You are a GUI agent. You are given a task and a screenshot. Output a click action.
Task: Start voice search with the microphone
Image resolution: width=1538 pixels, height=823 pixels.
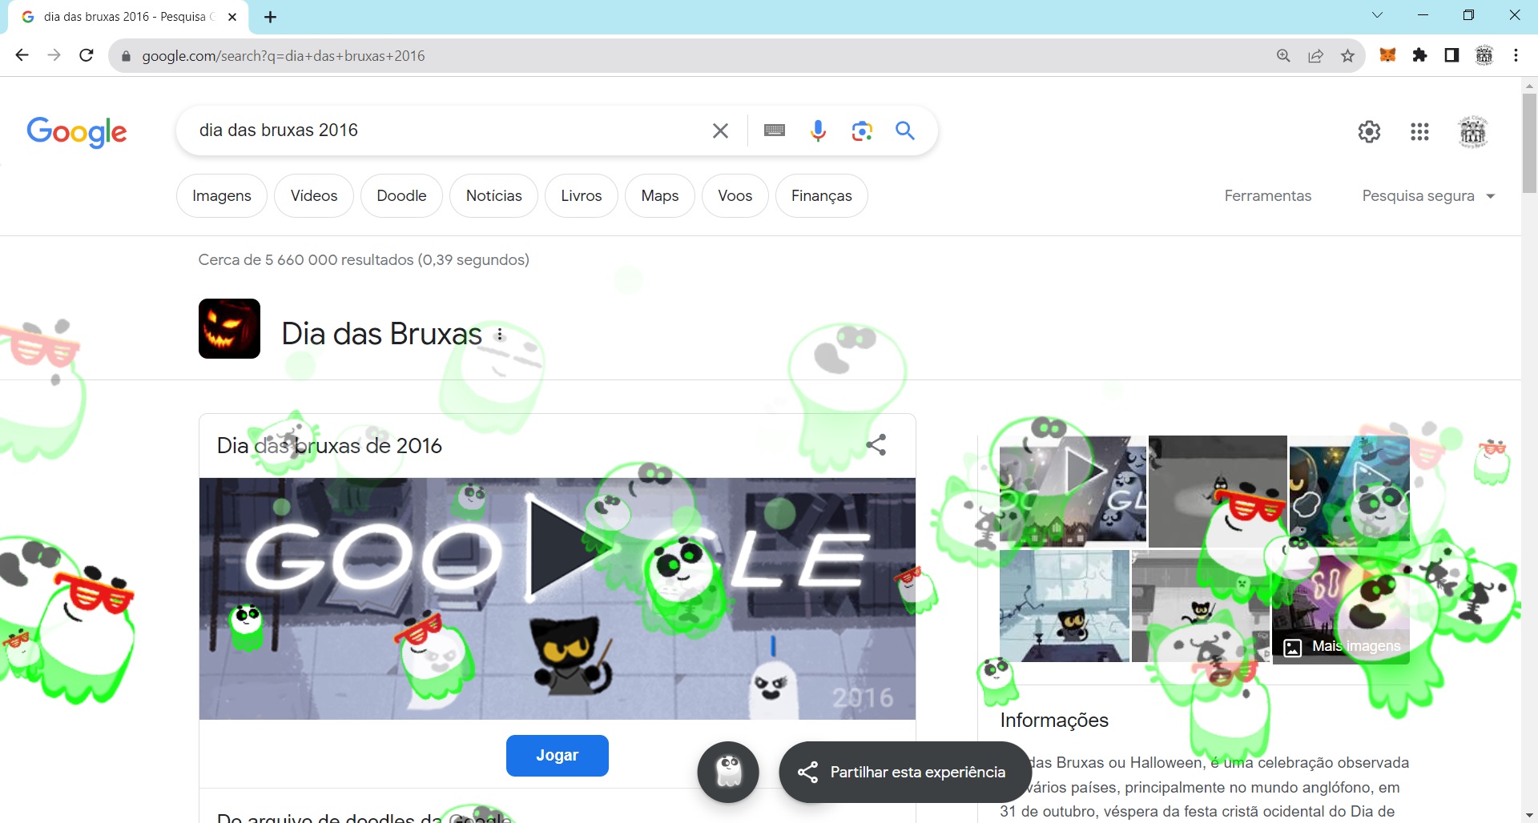tap(818, 130)
